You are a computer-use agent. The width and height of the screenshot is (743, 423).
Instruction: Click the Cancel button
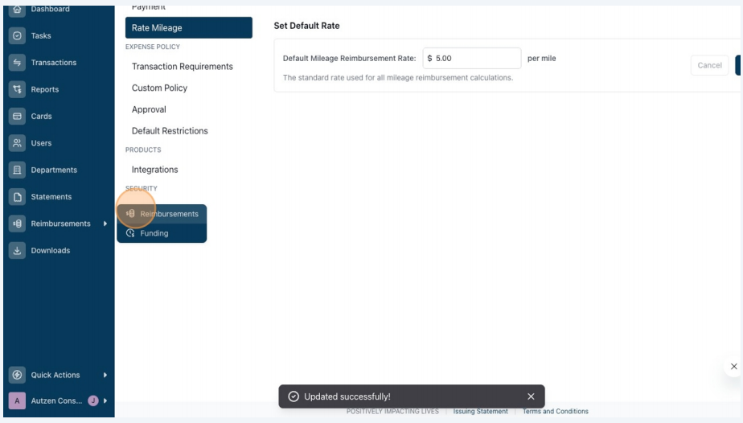point(709,65)
